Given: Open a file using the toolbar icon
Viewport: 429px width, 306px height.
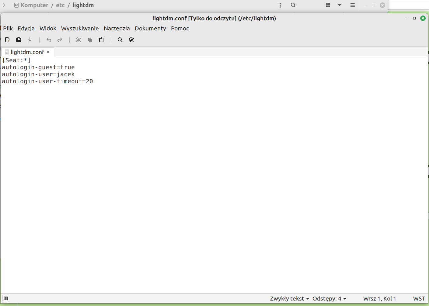Looking at the screenshot, I should [19, 40].
